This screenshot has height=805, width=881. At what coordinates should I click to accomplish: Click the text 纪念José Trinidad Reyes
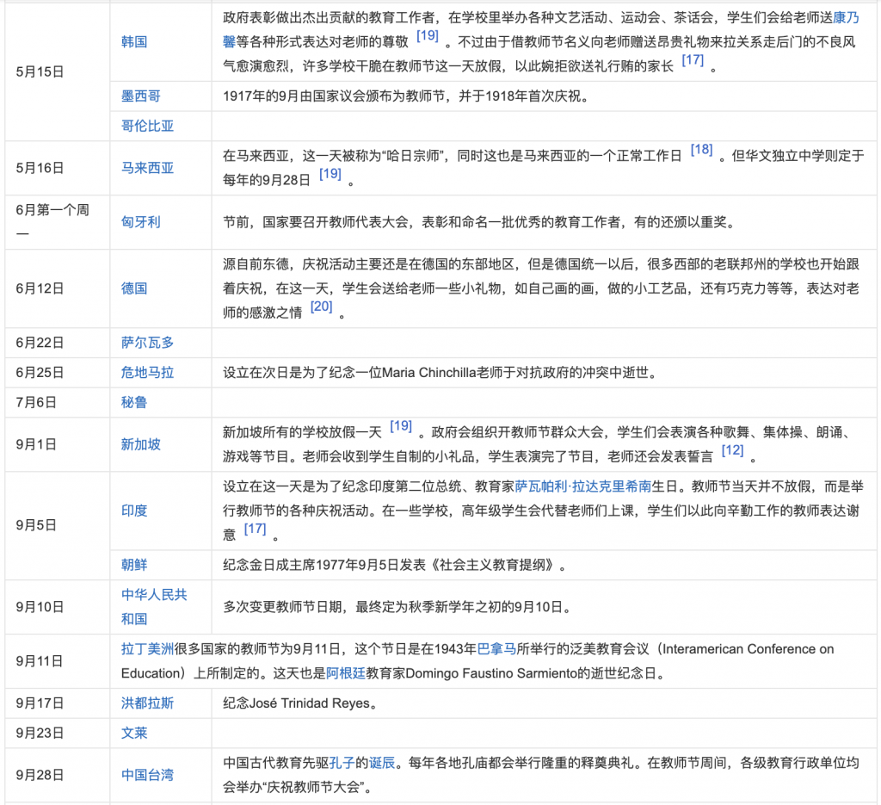click(300, 703)
